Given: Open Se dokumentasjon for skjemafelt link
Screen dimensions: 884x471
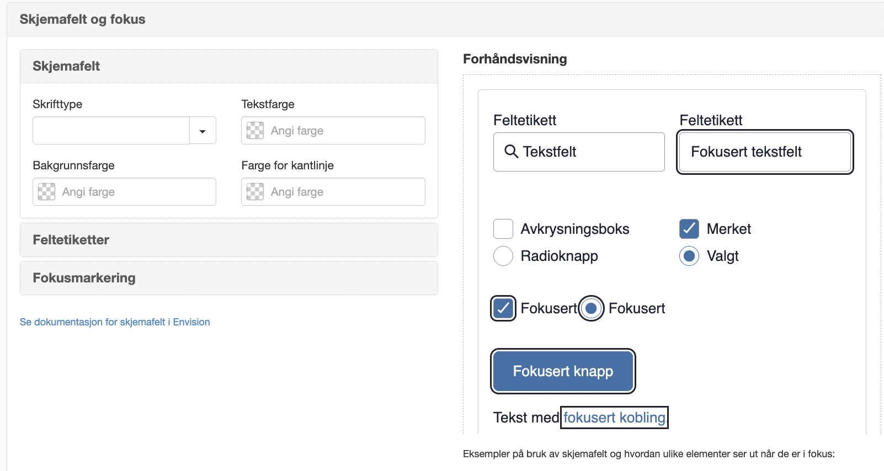Looking at the screenshot, I should pos(115,322).
